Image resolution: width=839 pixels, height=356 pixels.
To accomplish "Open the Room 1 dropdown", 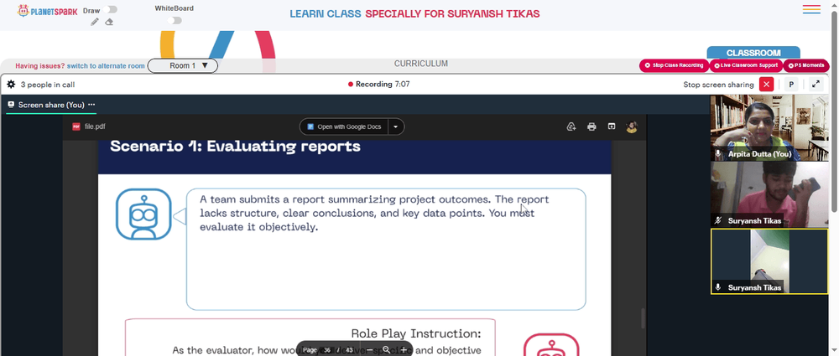I will tap(182, 65).
